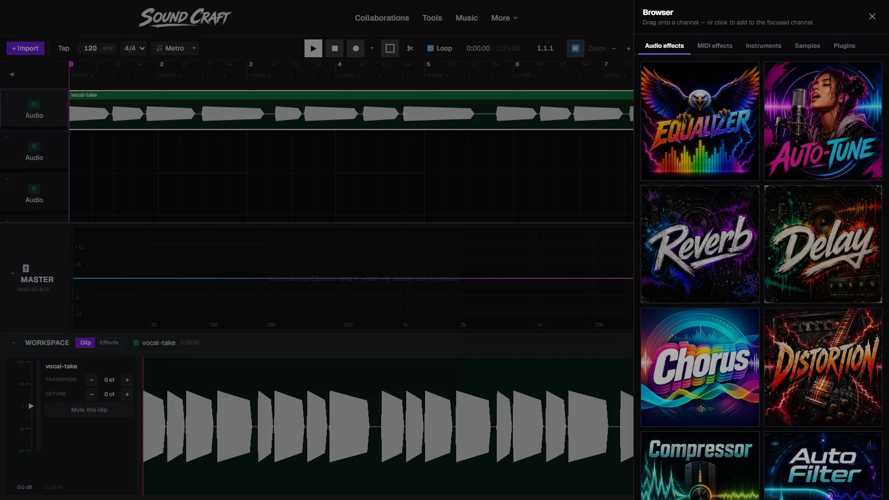Select the Instruments tab
889x500 pixels.
[763, 46]
